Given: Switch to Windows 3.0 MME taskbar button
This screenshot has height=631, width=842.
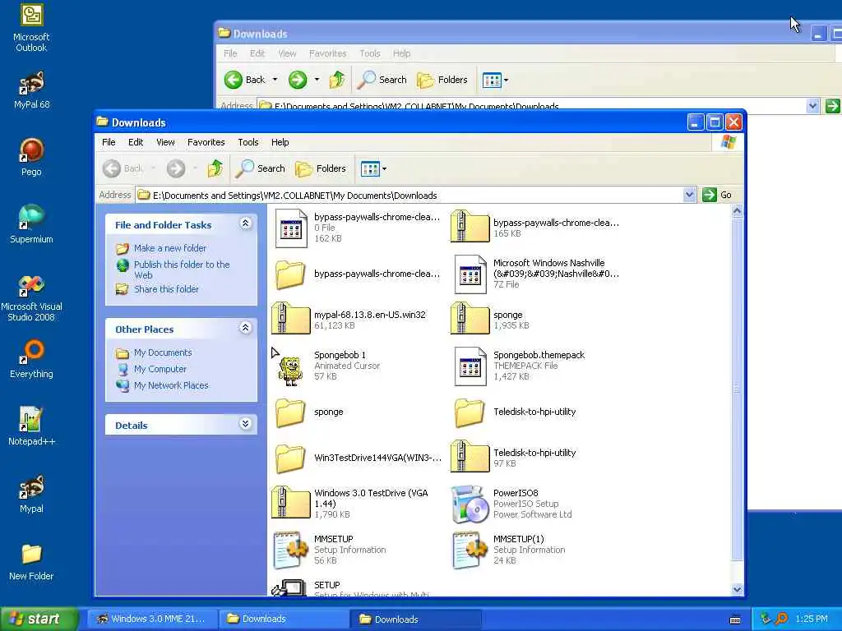Looking at the screenshot, I should (151, 619).
